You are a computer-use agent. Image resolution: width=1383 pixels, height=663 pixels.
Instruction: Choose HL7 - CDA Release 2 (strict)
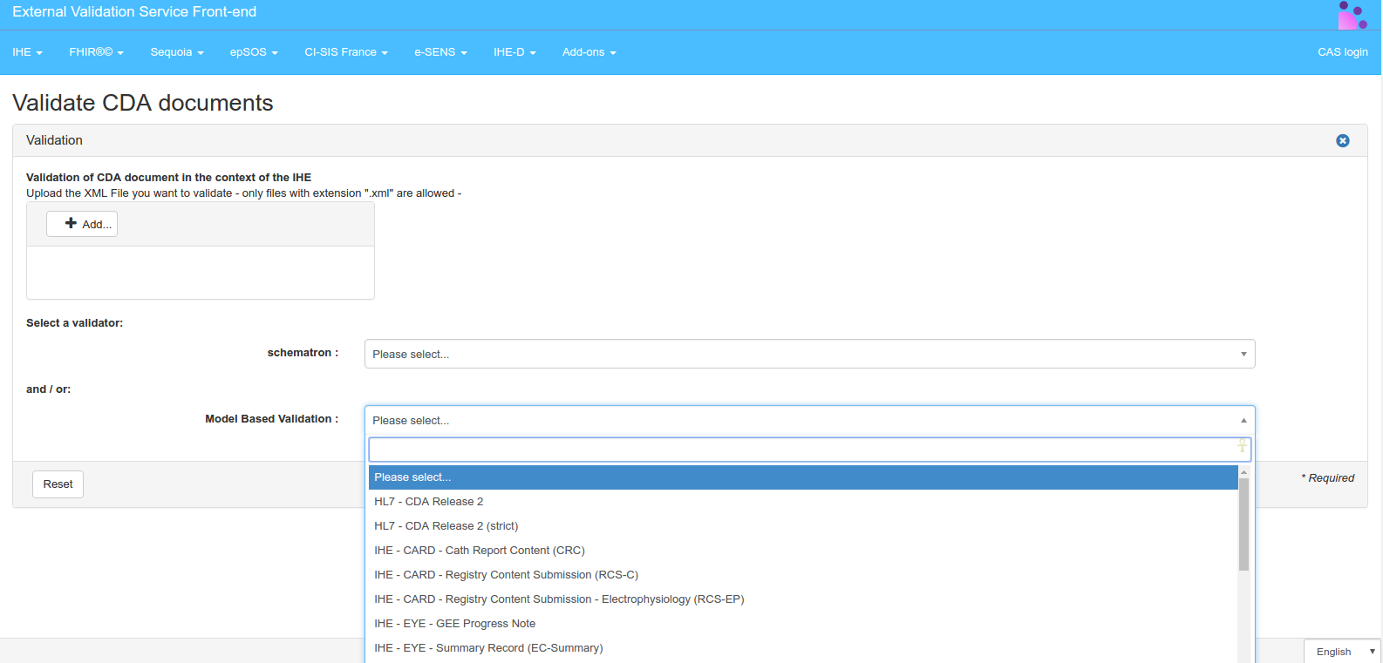(x=446, y=526)
